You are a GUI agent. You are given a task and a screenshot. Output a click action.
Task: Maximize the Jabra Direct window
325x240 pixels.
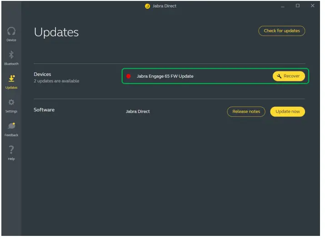coord(297,6)
